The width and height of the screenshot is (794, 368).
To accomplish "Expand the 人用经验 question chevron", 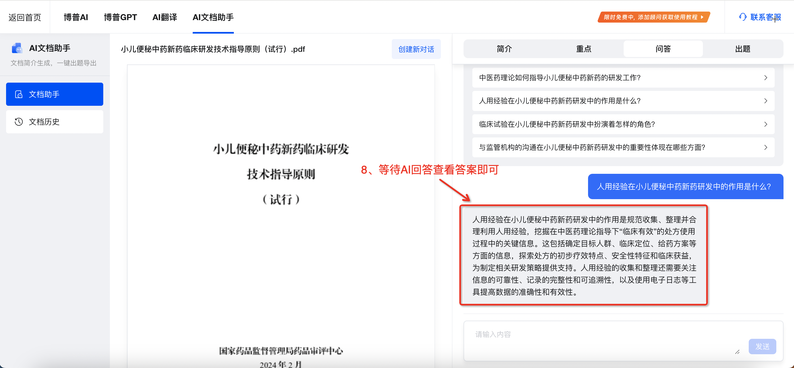I will tap(766, 101).
